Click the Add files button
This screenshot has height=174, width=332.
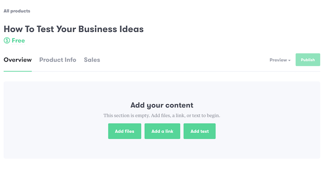click(x=124, y=131)
